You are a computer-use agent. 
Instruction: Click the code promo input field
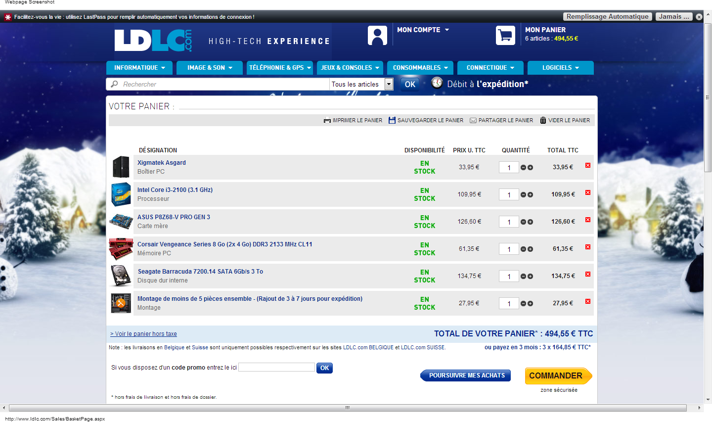(276, 367)
